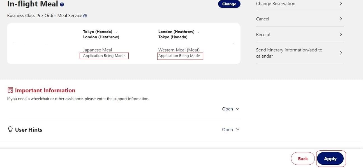Open the Business Class Pre-Order Meal Service link

pyautogui.click(x=45, y=16)
